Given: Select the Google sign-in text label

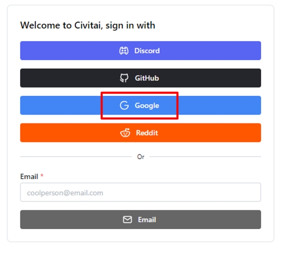Looking at the screenshot, I should click(147, 105).
